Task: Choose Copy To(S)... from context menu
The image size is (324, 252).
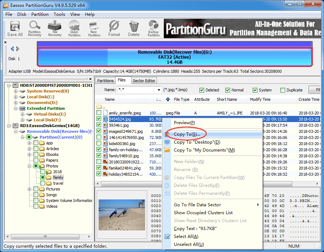Action: click(x=212, y=134)
